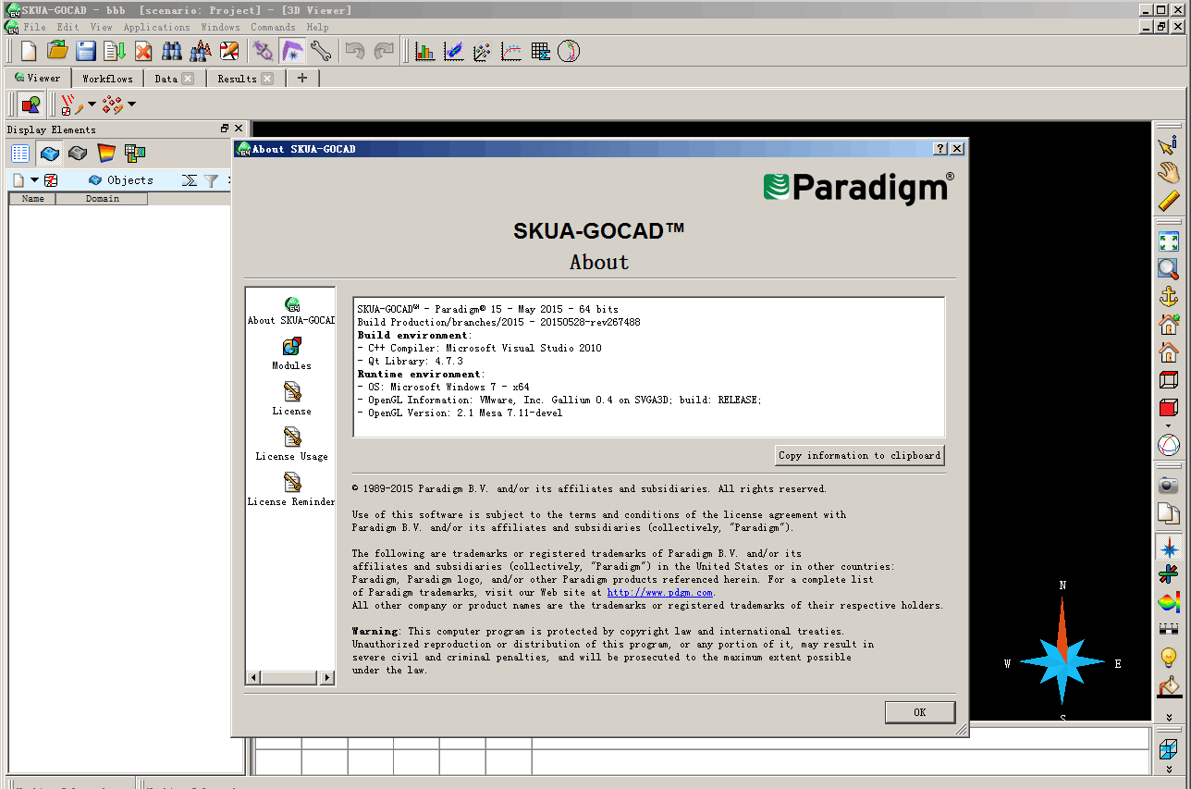Open dropdown arrow next to the red points tool
Viewport: 1191px width, 789px height.
click(x=131, y=105)
